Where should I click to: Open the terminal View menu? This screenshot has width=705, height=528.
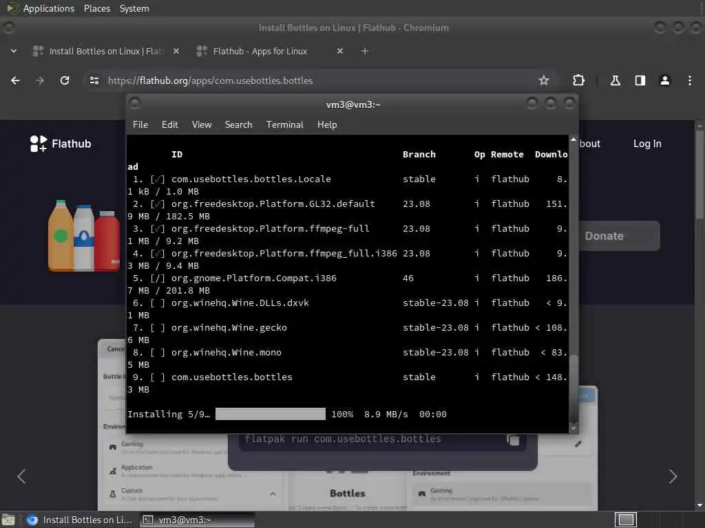point(202,125)
